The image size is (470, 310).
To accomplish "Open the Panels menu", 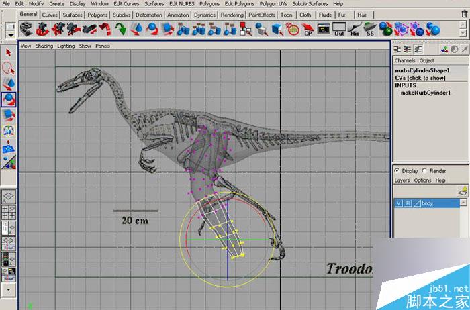I will (x=103, y=46).
